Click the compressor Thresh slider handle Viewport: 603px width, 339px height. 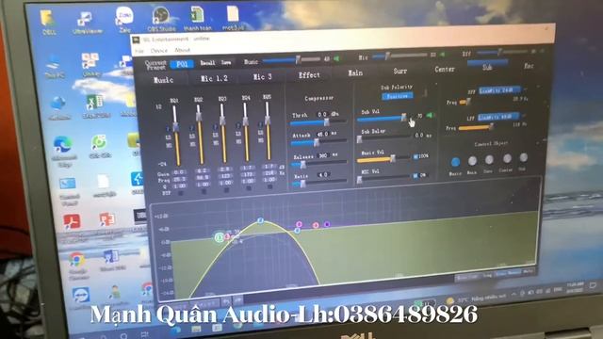click(x=327, y=122)
